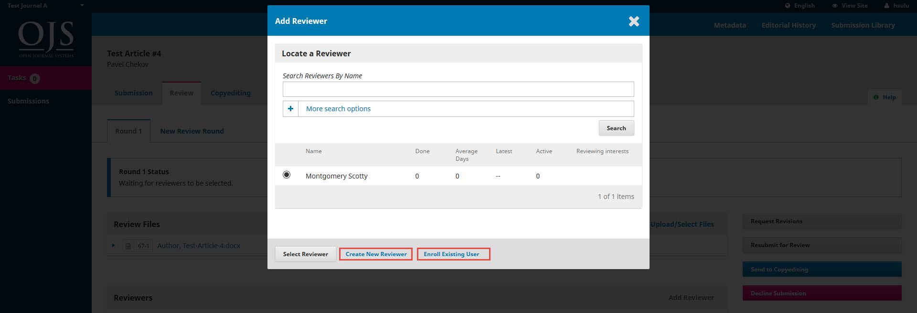Screen dimensions: 917x313
Task: Expand the Test-Article-4.docx file row arrow
Action: tap(114, 246)
